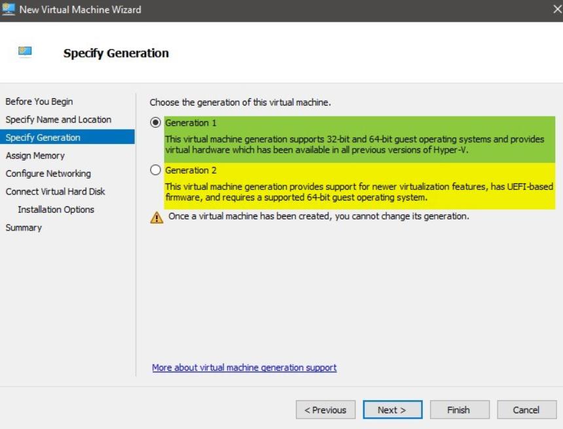The image size is (563, 429).
Task: Cancel the wizard
Action: coord(526,410)
